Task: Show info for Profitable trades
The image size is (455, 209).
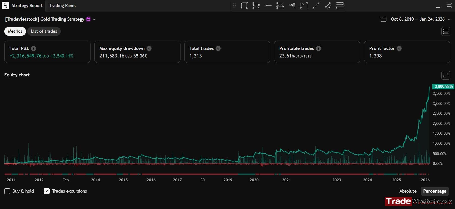Action: click(318, 48)
